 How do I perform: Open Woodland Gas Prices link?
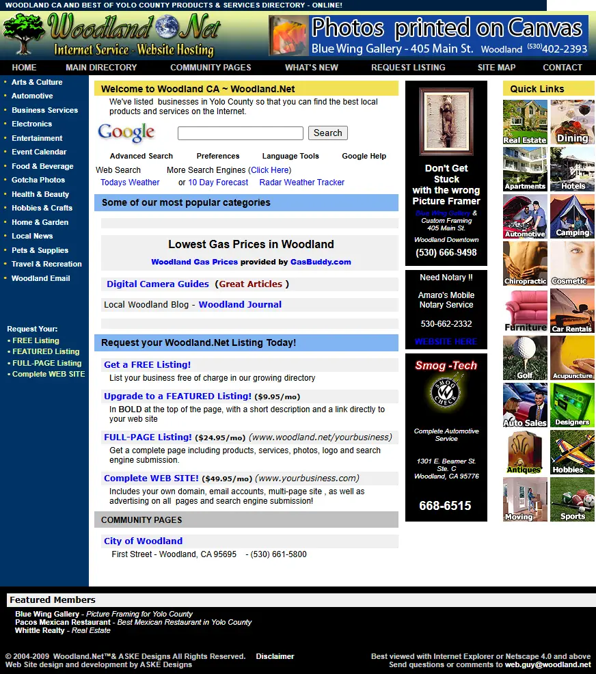tap(194, 262)
